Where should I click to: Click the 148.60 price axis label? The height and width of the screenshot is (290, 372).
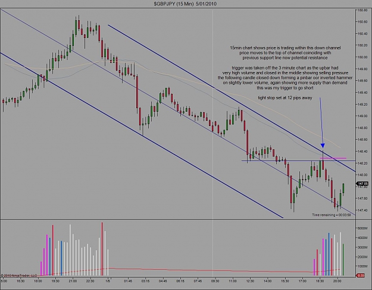[x=362, y=140]
